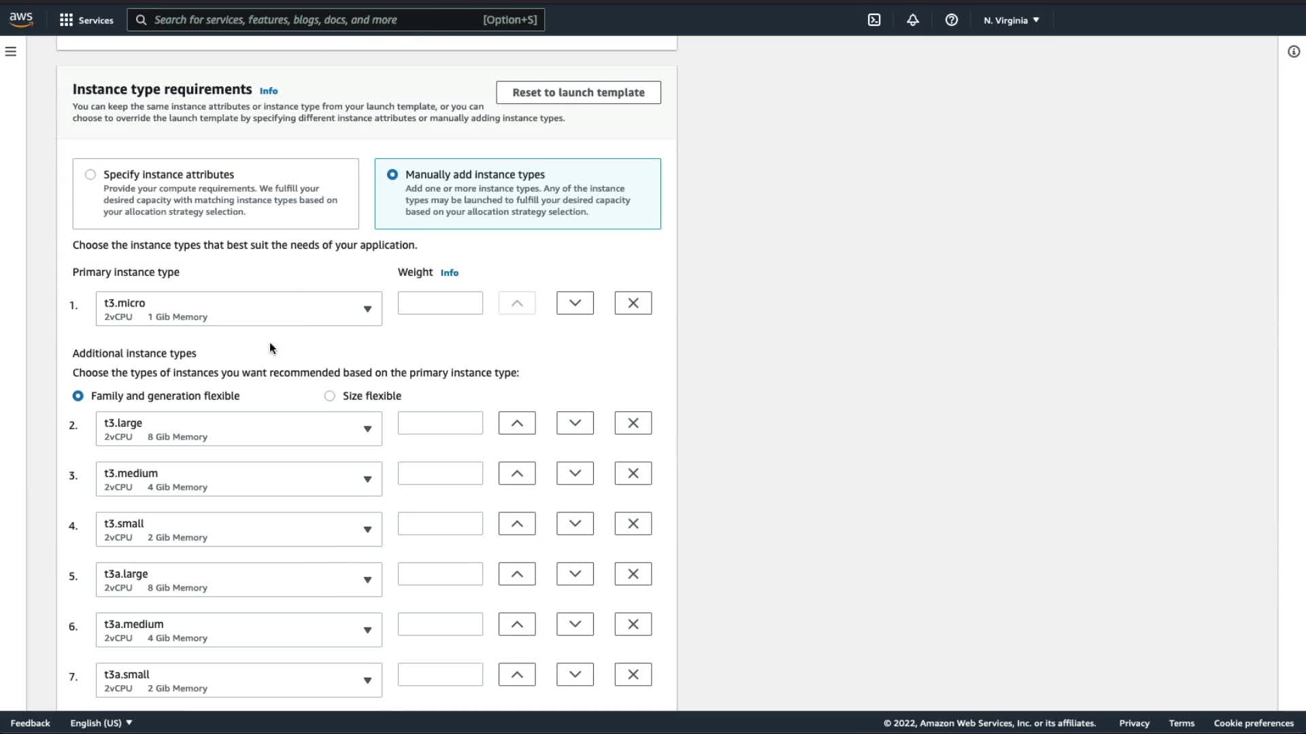
Task: Open the notifications bell
Action: point(913,20)
